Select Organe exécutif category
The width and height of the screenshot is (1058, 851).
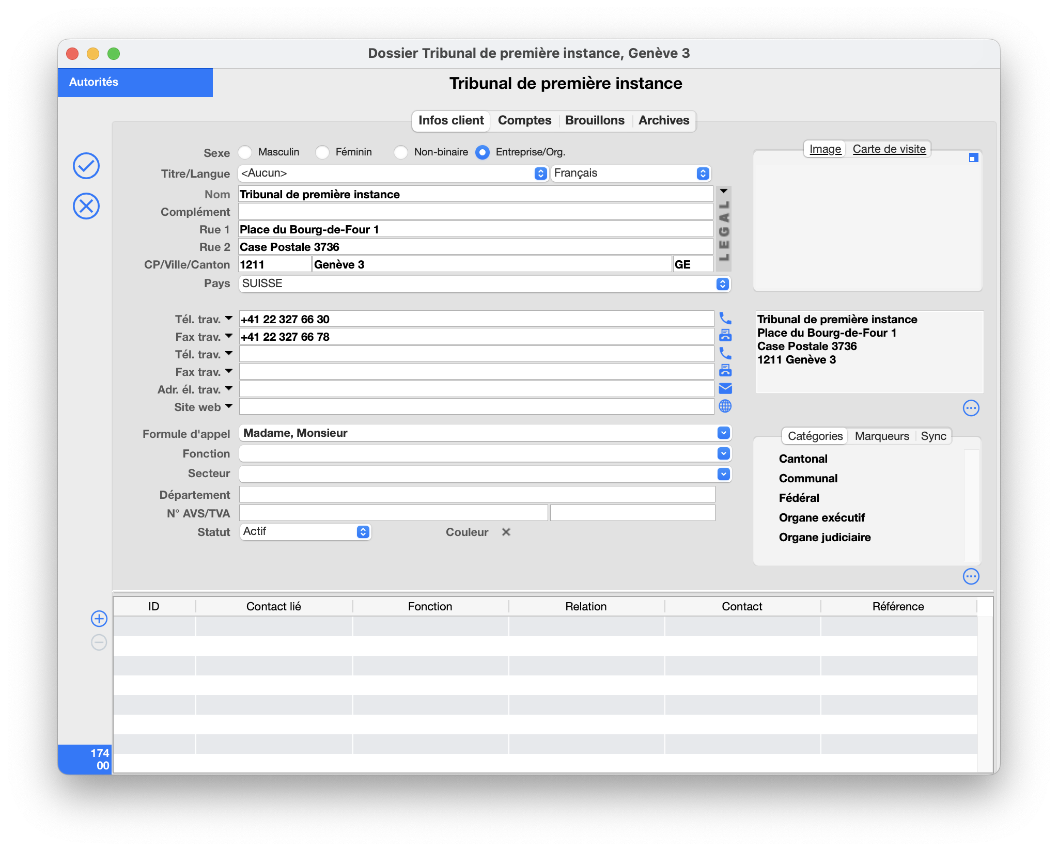click(822, 517)
